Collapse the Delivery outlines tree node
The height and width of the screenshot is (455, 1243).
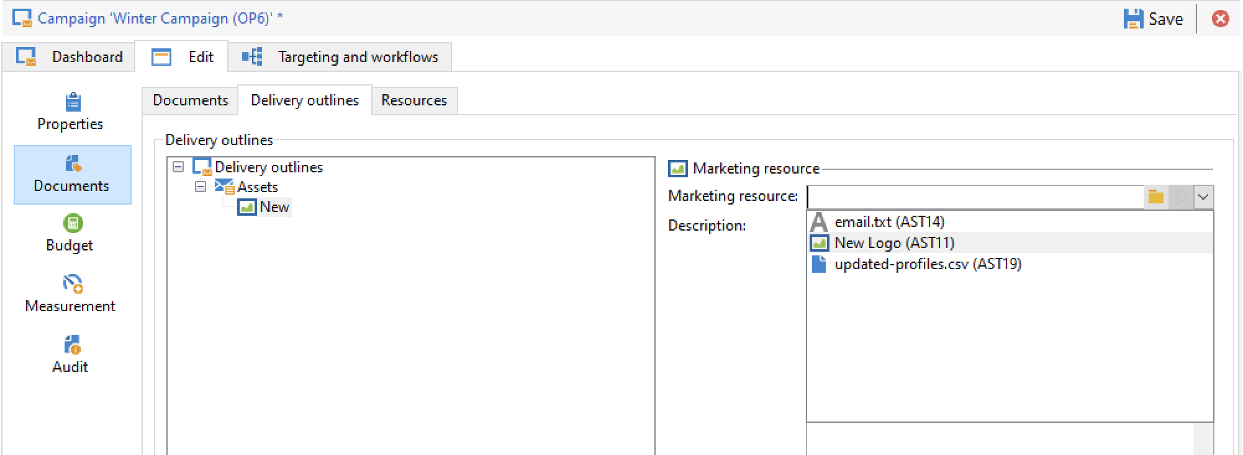click(178, 167)
